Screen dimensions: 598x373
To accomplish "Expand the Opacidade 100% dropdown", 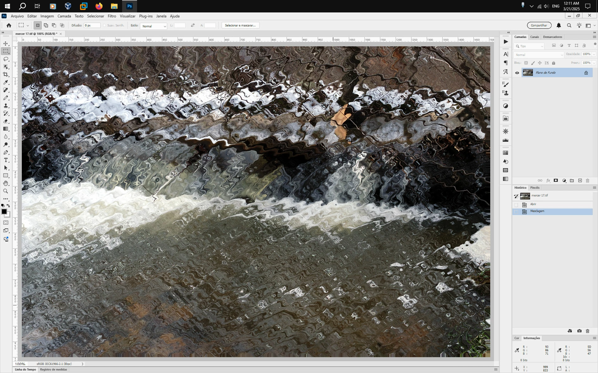I will pyautogui.click(x=594, y=54).
